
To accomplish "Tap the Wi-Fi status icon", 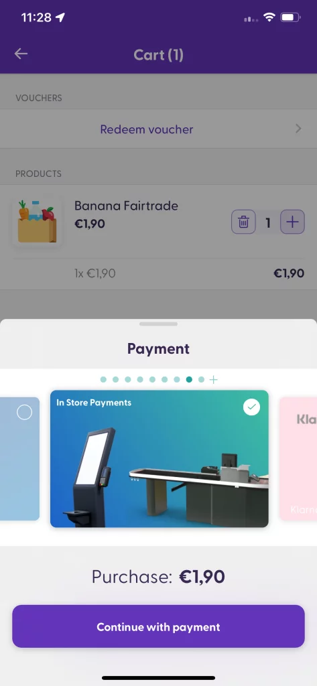I will tap(269, 17).
